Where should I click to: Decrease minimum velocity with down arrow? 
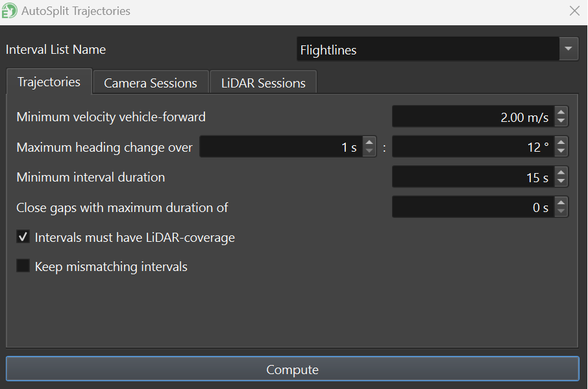[x=562, y=122]
